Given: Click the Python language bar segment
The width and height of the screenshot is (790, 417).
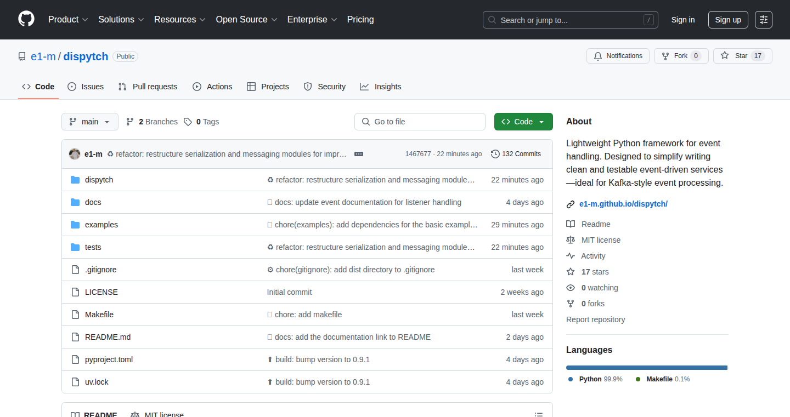Looking at the screenshot, I should point(646,368).
